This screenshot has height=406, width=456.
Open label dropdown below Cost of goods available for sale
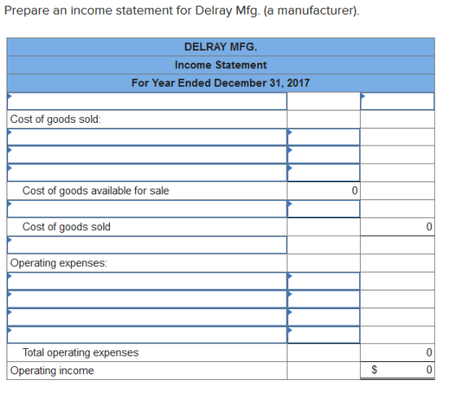point(147,208)
